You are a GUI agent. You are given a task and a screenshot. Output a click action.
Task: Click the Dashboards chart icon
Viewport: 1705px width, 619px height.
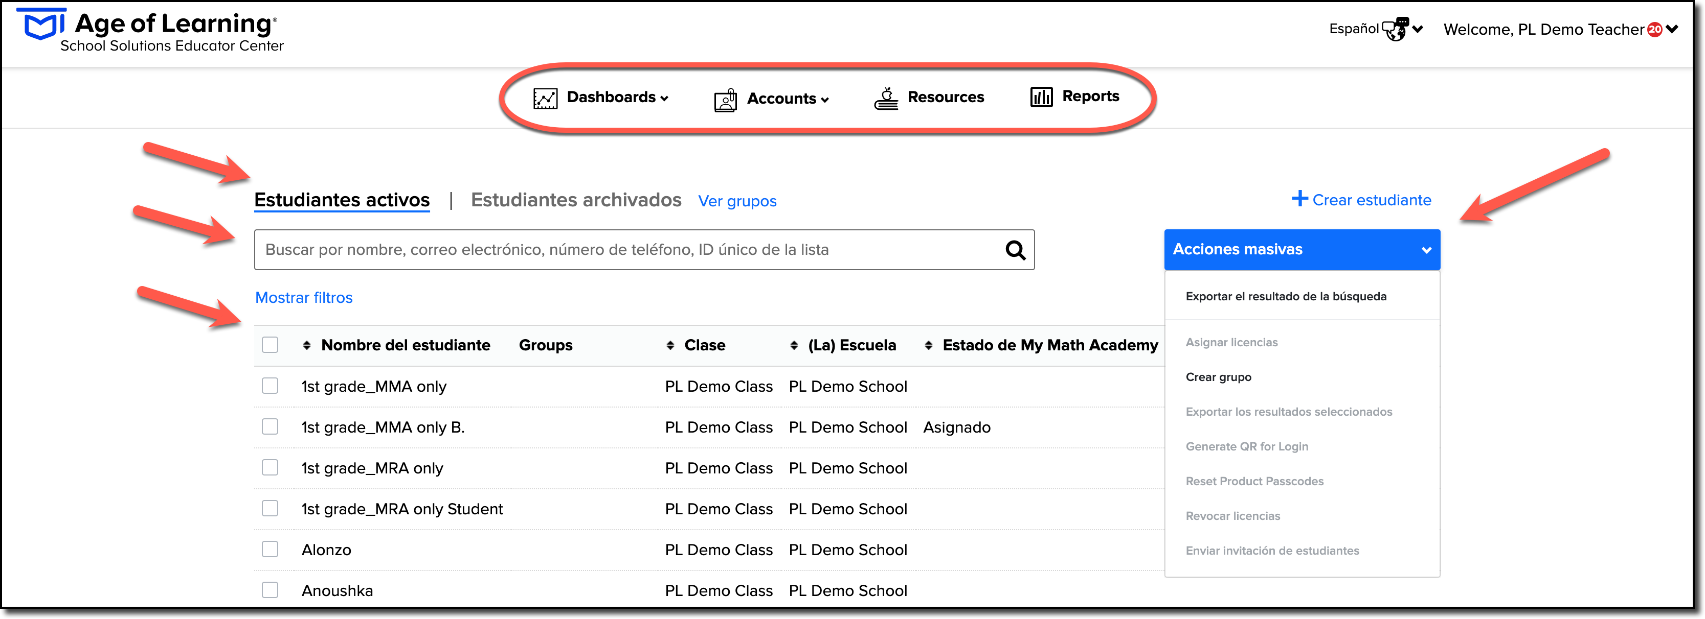tap(545, 99)
